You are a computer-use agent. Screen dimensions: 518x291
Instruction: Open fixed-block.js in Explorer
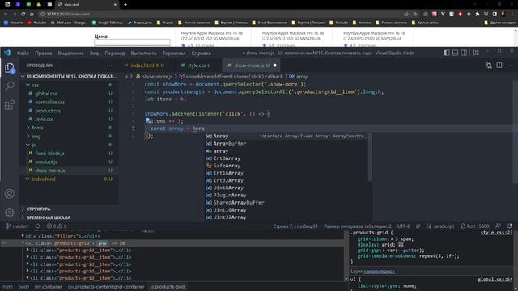click(x=49, y=154)
